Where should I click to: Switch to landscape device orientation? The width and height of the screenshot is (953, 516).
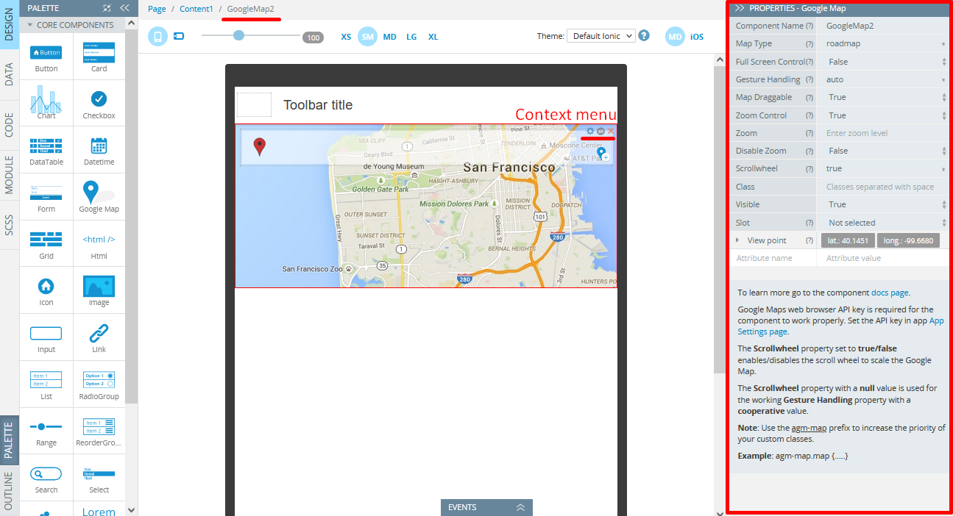pos(179,36)
